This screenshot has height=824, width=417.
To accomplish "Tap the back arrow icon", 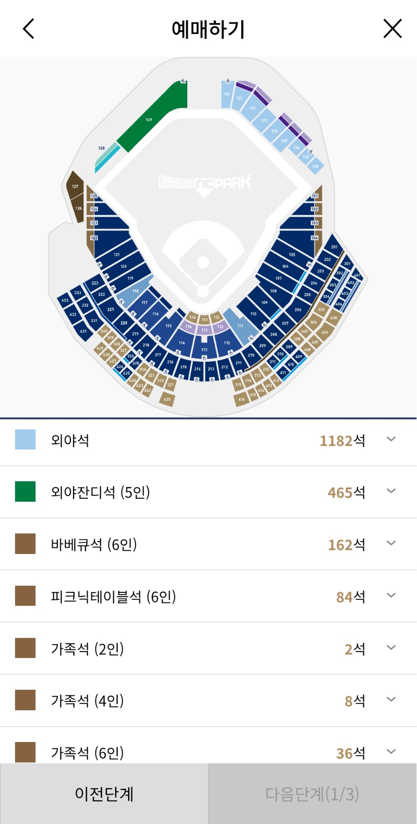I will click(28, 29).
